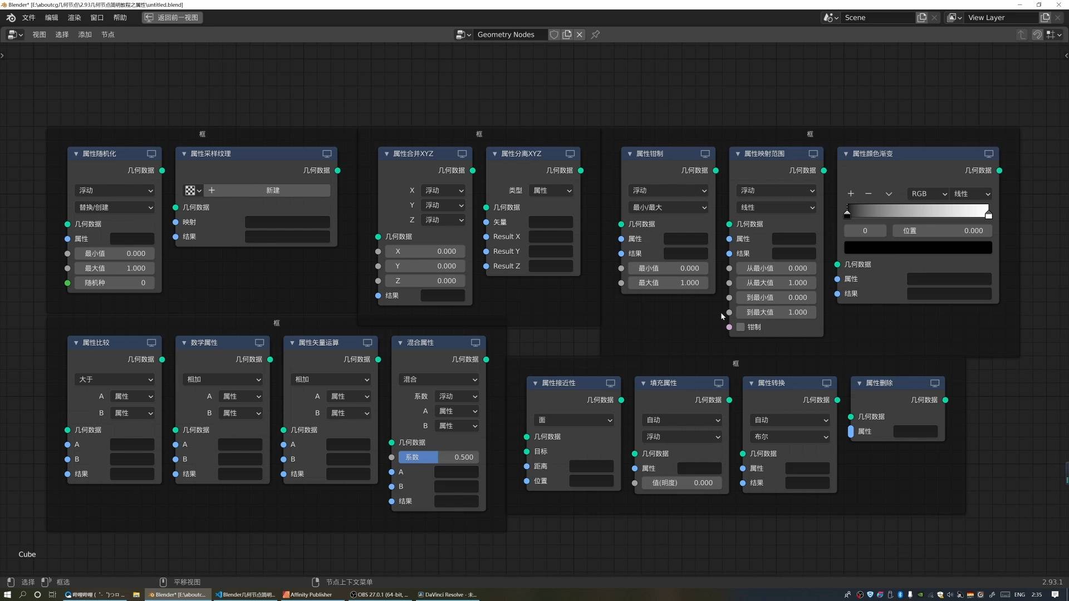Click preview icon on 属性钳制 node
This screenshot has width=1069, height=601.
705,154
